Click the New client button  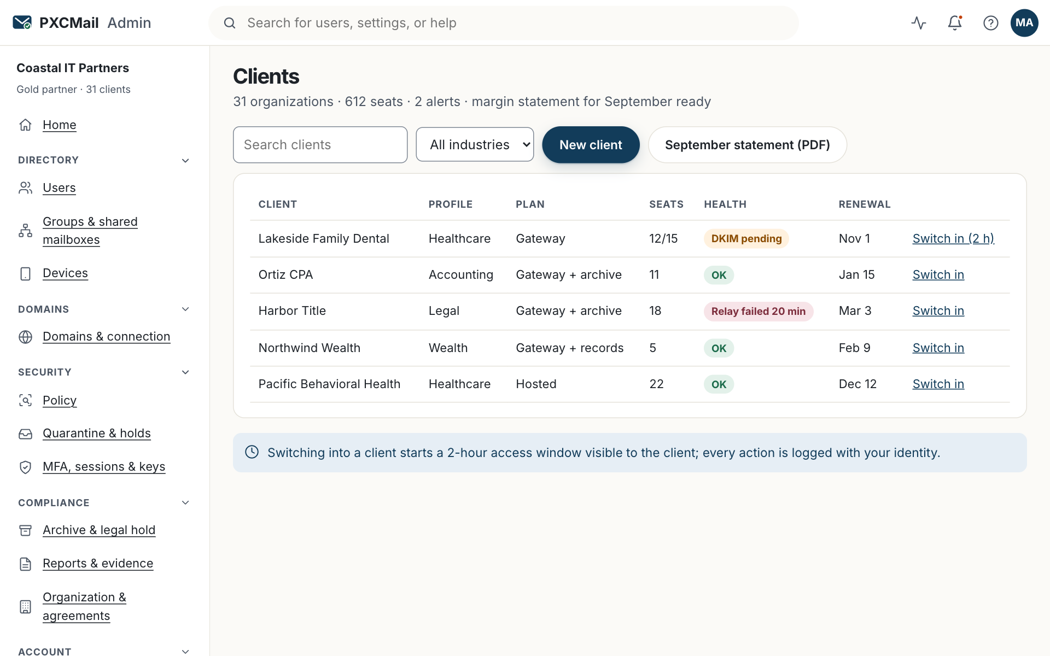[591, 145]
